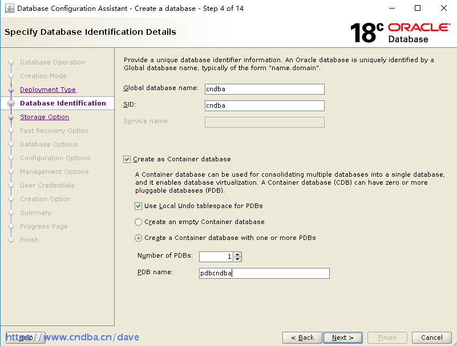Click the Back button
The image size is (457, 346).
tap(302, 337)
